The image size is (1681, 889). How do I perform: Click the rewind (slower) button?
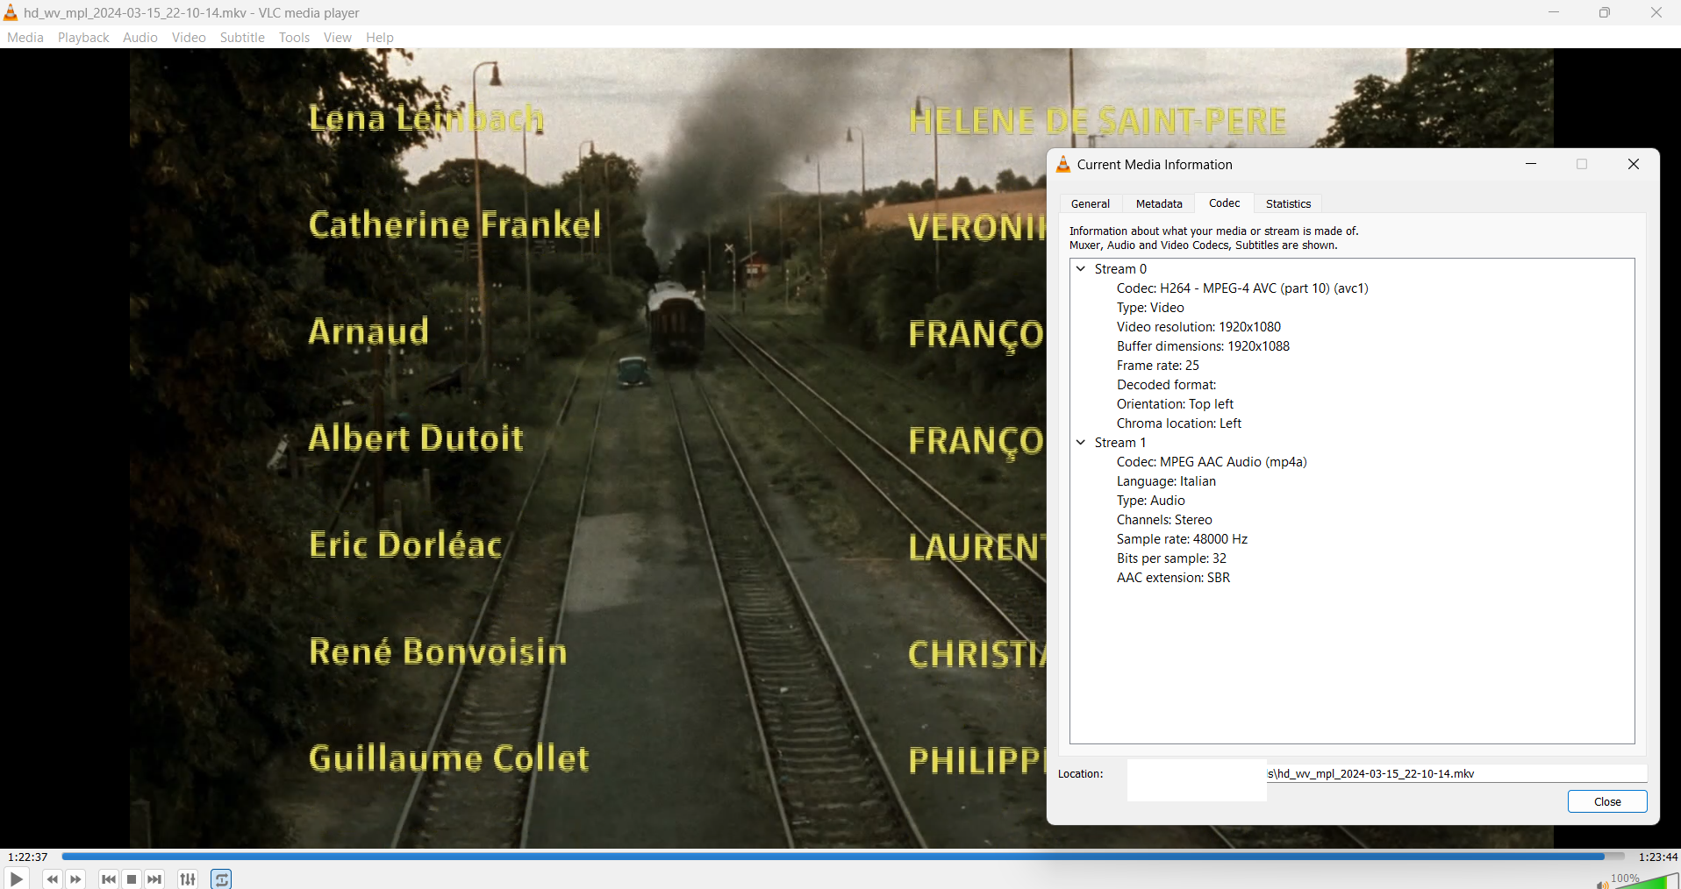52,879
